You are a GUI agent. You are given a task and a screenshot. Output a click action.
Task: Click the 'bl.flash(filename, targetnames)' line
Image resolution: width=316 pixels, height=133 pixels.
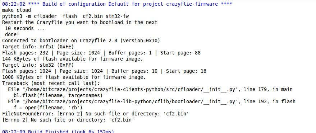click(x=58, y=95)
